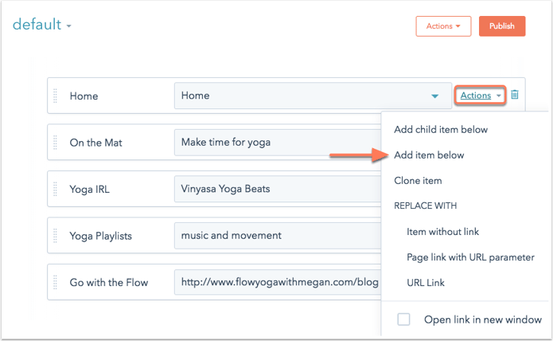
Task: Click the On the Mat label field
Action: 96,143
